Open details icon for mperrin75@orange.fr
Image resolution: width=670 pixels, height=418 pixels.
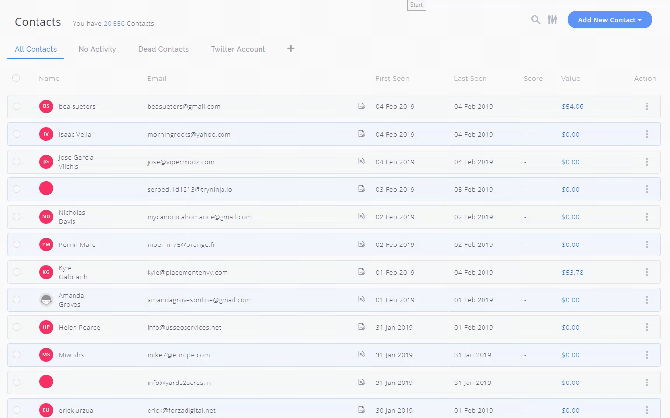[362, 244]
